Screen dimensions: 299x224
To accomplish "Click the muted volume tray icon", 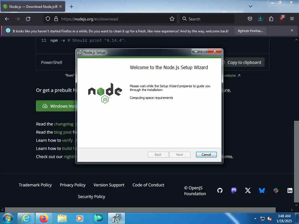I will pyautogui.click(x=270, y=219).
